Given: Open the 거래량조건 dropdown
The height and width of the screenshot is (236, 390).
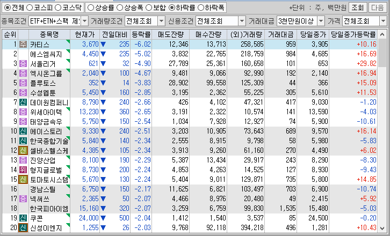Looking at the screenshot, I should coord(161,21).
